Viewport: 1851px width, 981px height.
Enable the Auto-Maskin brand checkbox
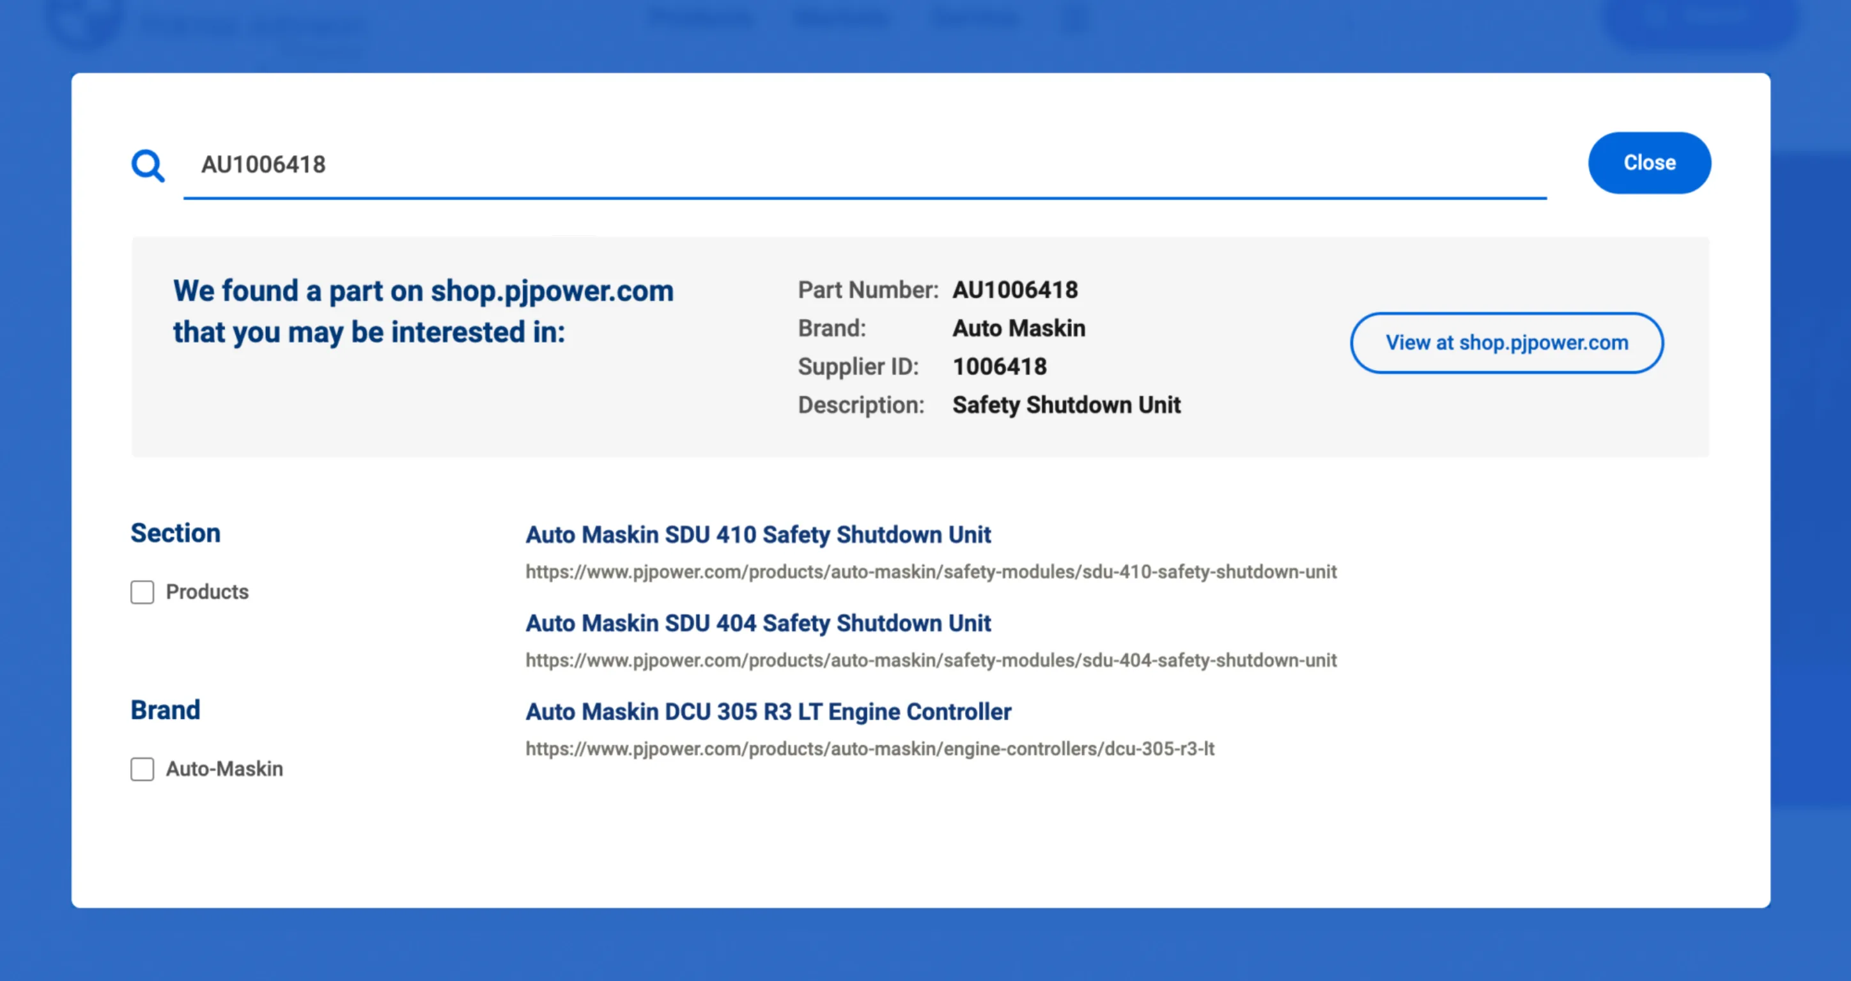point(143,769)
